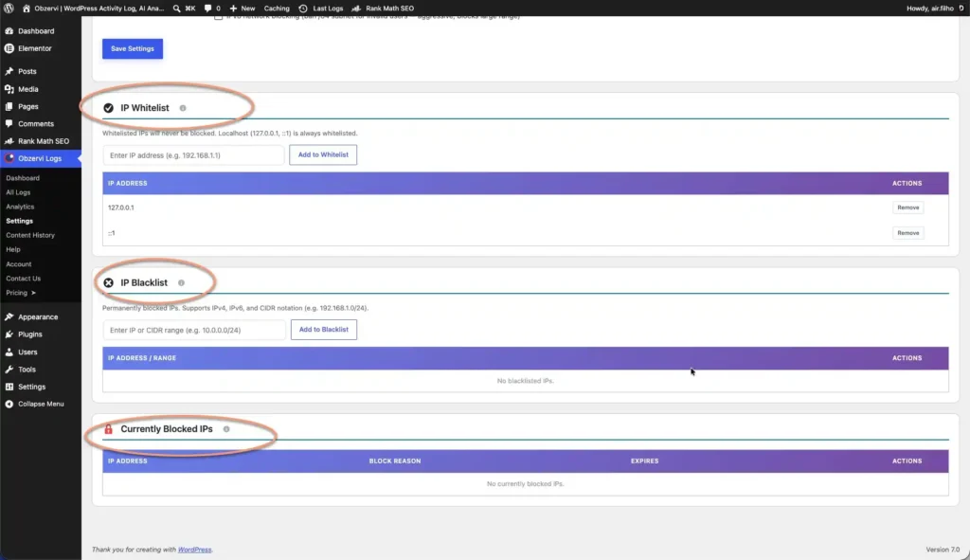Open Content History submenu item
970x560 pixels.
coord(30,235)
